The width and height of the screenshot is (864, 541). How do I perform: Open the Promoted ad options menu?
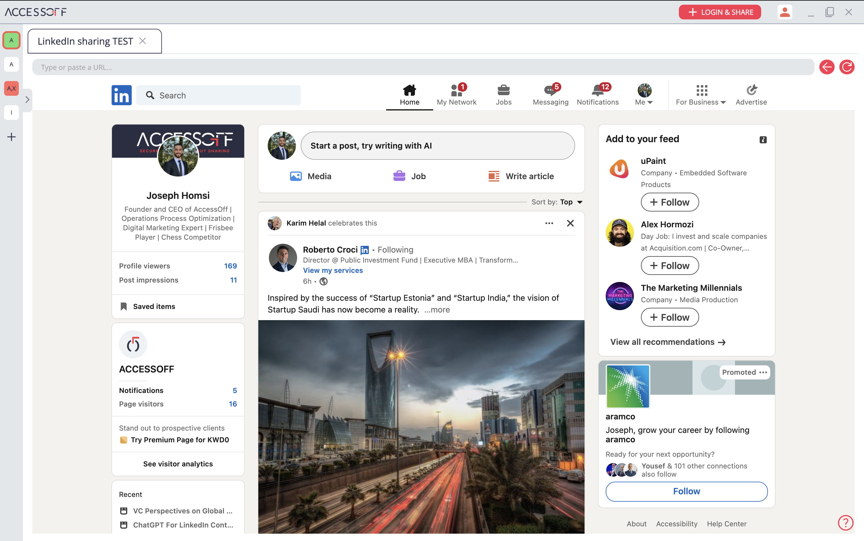[x=763, y=372]
